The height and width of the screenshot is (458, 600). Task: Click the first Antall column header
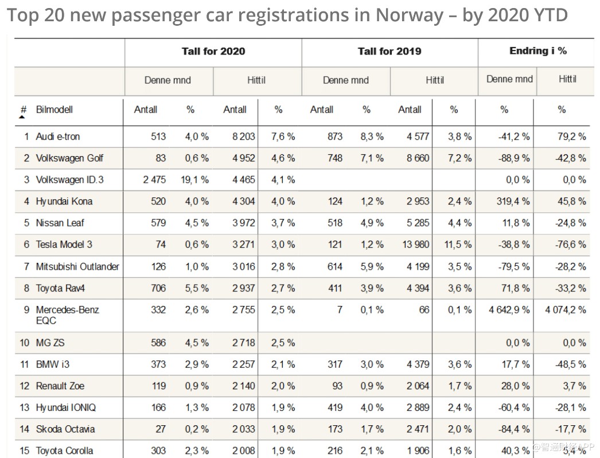[145, 110]
